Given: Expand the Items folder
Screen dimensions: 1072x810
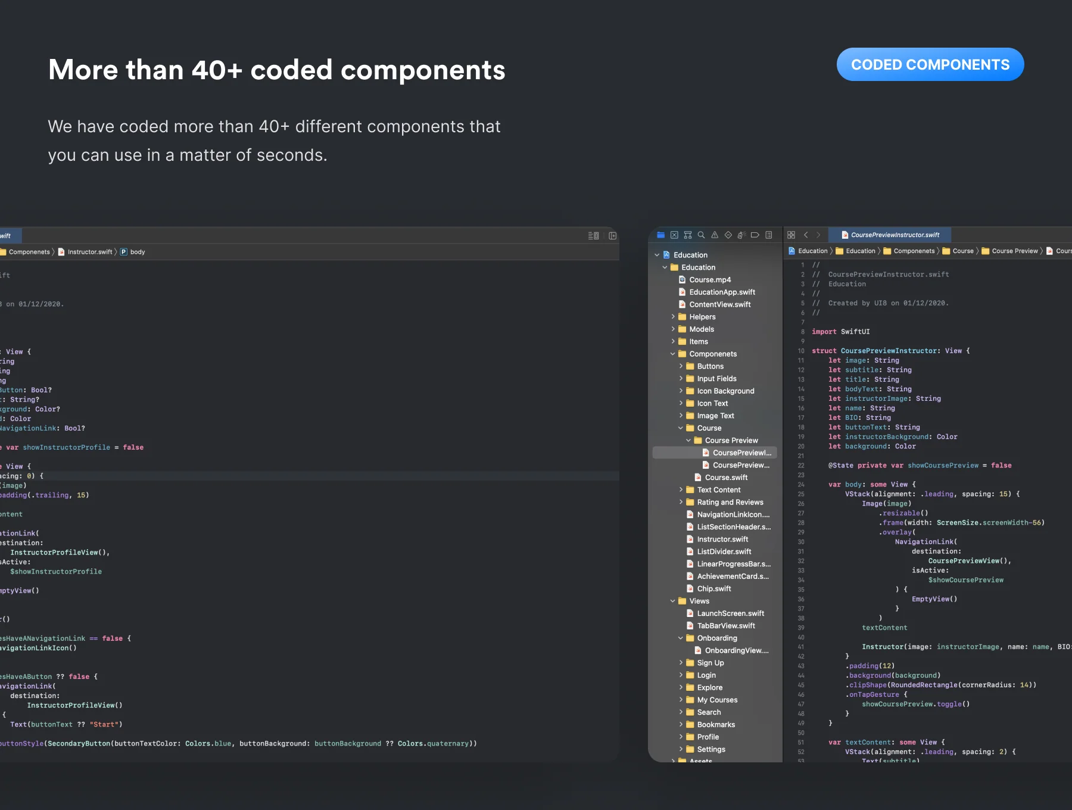Looking at the screenshot, I should click(x=673, y=341).
